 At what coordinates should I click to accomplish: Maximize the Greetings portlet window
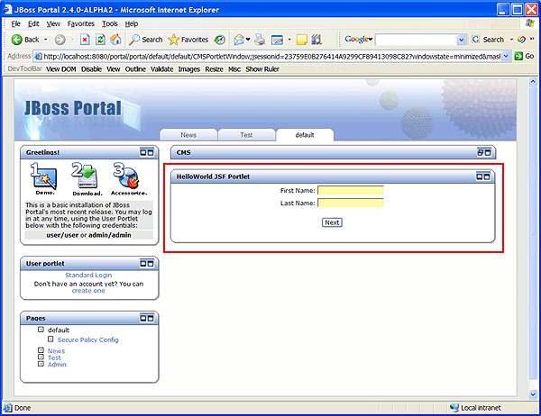coord(150,152)
